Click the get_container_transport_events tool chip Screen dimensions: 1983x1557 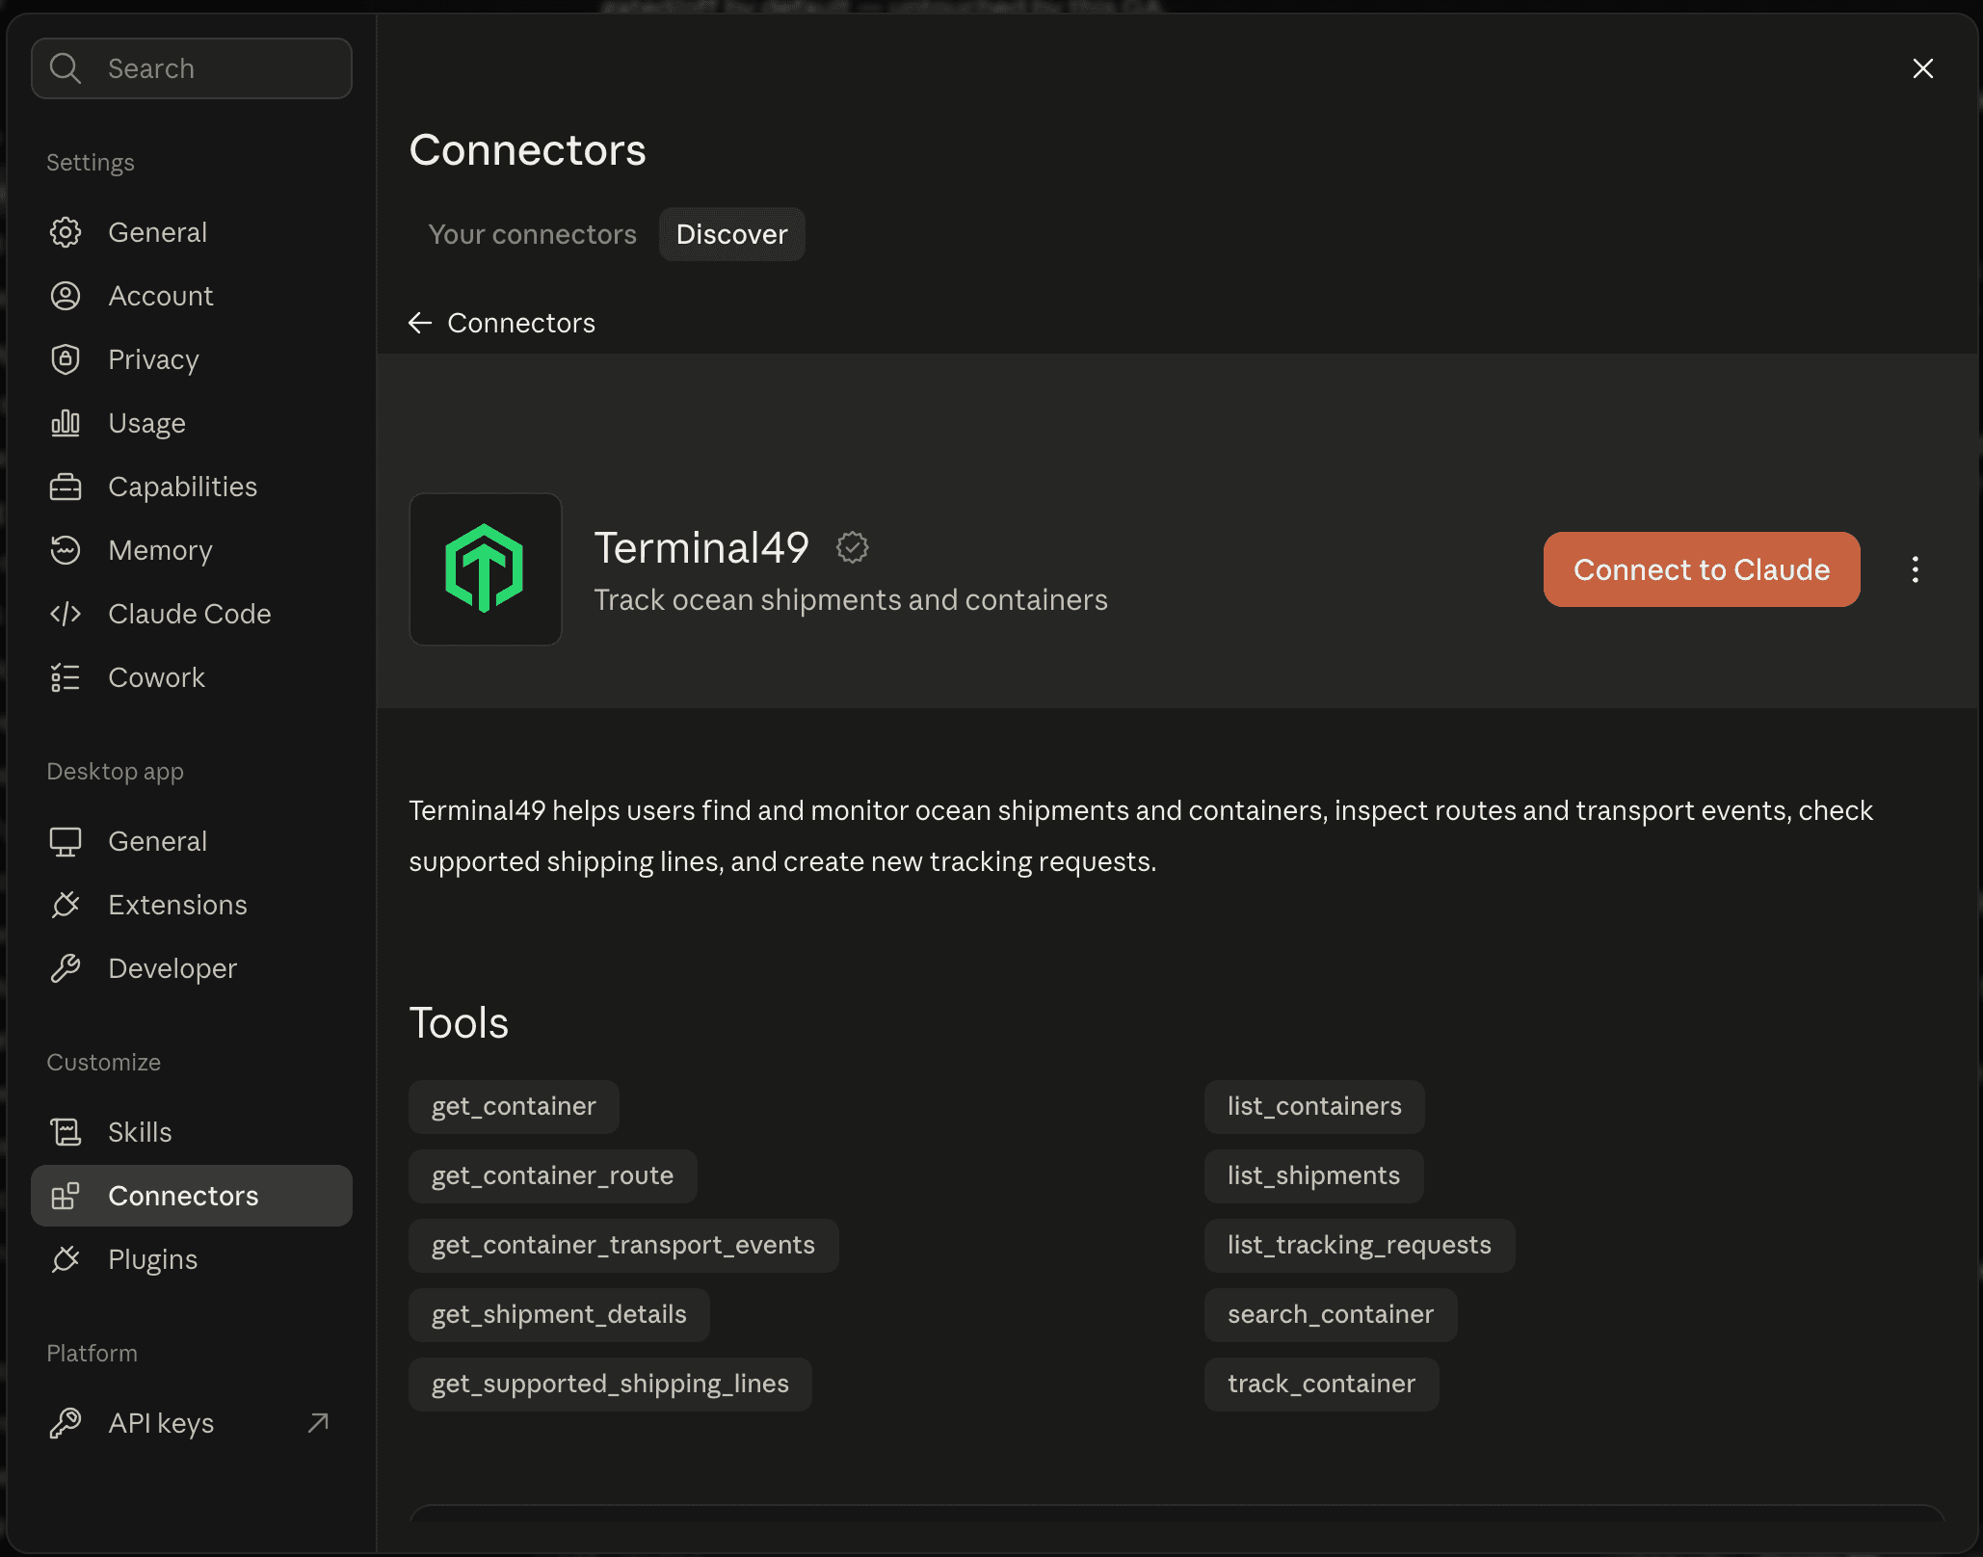tap(623, 1245)
